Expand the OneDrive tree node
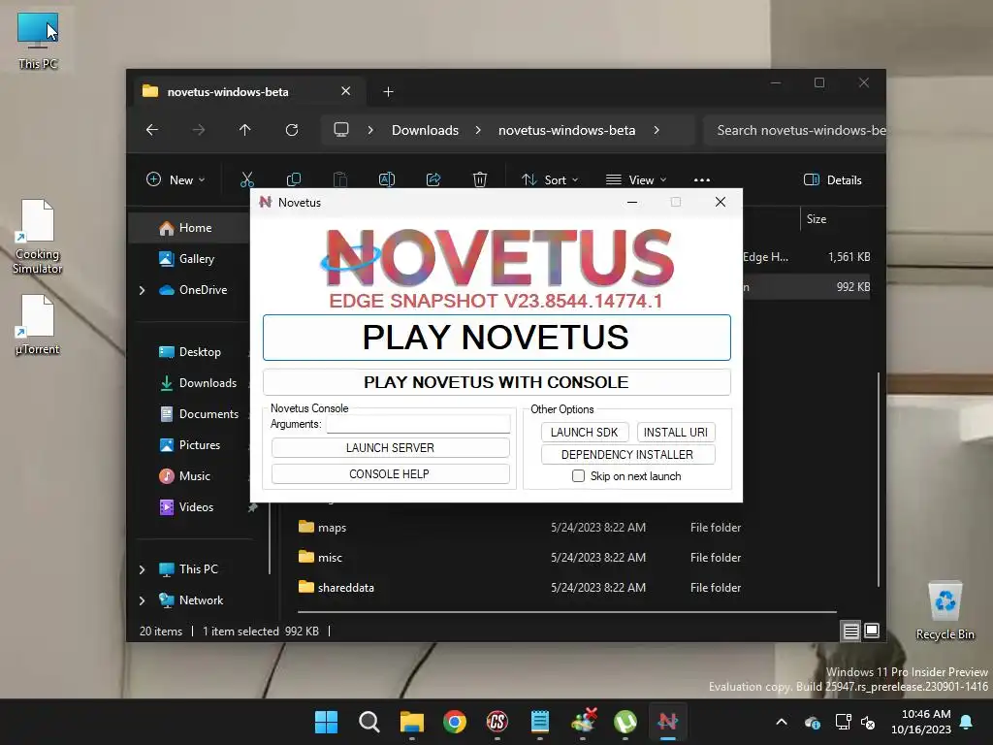Screen dimensions: 993x745 pyautogui.click(x=142, y=290)
